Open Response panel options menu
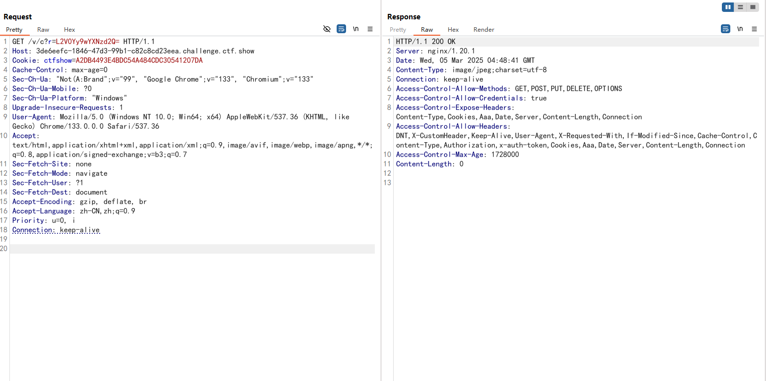Image resolution: width=766 pixels, height=381 pixels. click(x=754, y=29)
